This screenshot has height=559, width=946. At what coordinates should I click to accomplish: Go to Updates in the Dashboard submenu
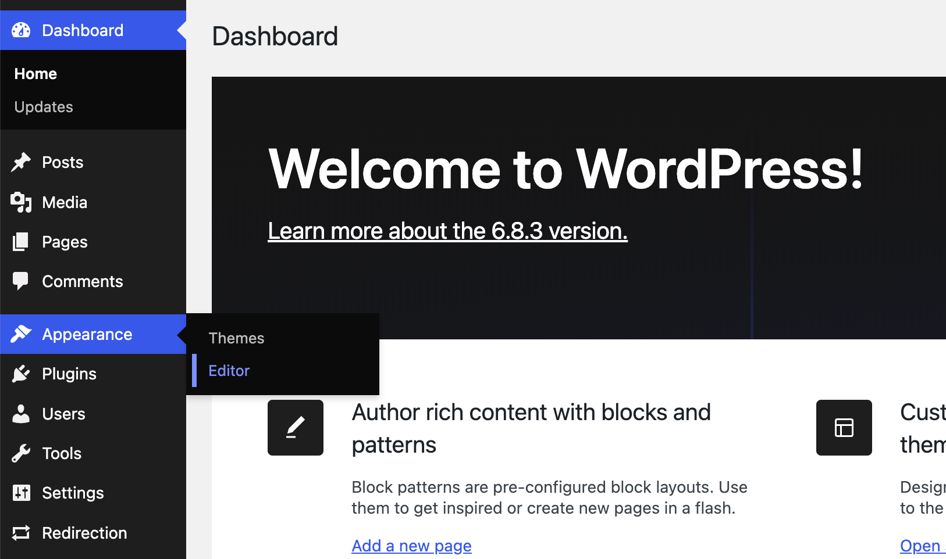43,107
